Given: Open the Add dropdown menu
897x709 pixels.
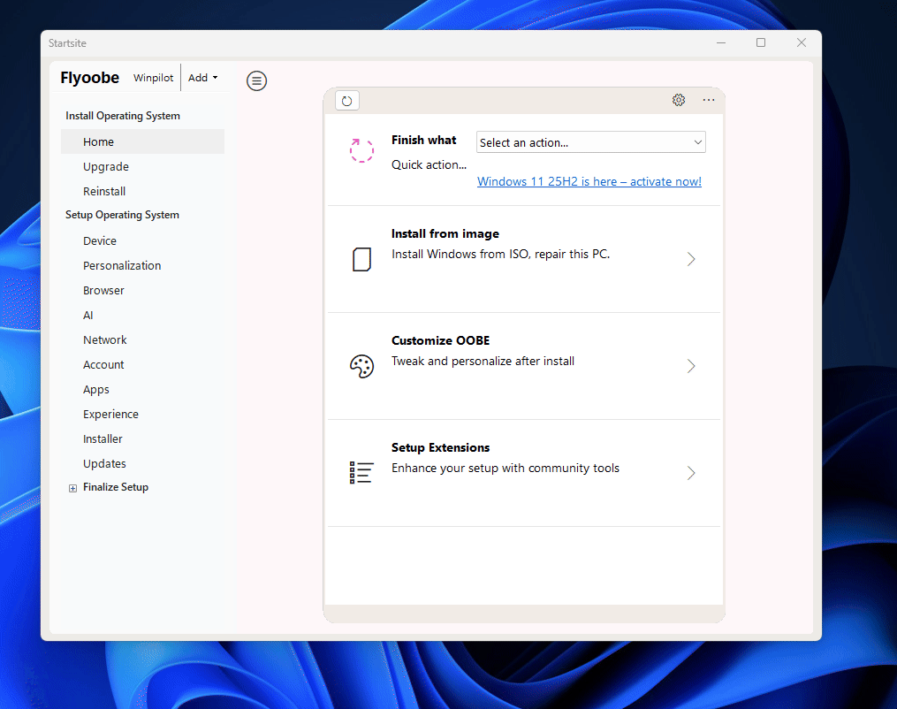Looking at the screenshot, I should pyautogui.click(x=202, y=78).
